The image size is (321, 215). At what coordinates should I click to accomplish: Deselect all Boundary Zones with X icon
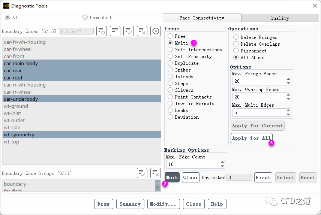pyautogui.click(x=142, y=31)
